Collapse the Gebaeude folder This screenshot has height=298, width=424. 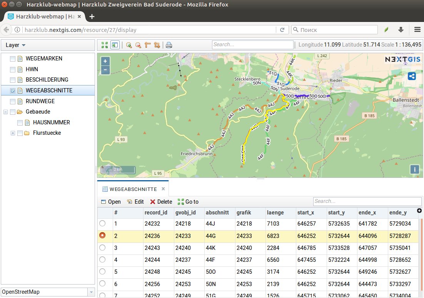pyautogui.click(x=5, y=112)
